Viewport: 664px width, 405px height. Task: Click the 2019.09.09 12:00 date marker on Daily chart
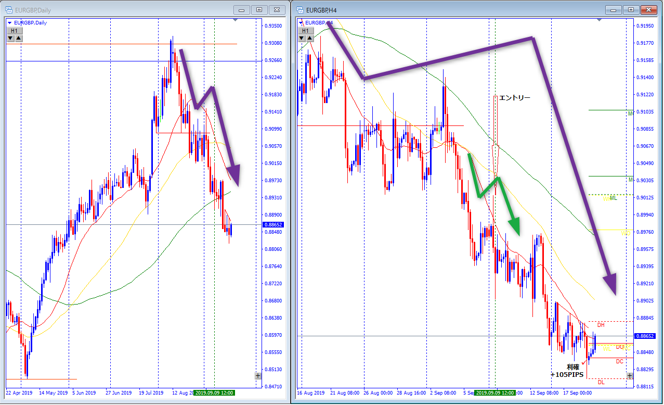[214, 393]
